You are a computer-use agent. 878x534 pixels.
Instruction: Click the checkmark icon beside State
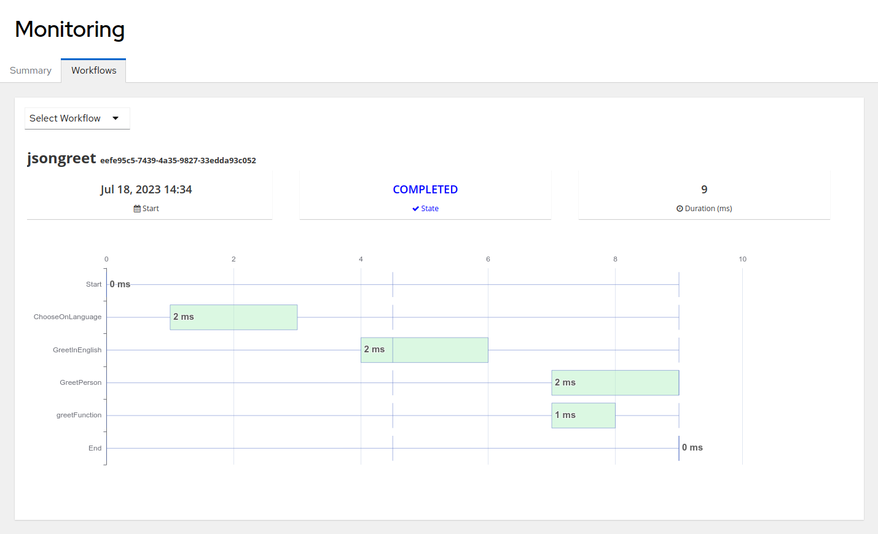click(x=416, y=208)
